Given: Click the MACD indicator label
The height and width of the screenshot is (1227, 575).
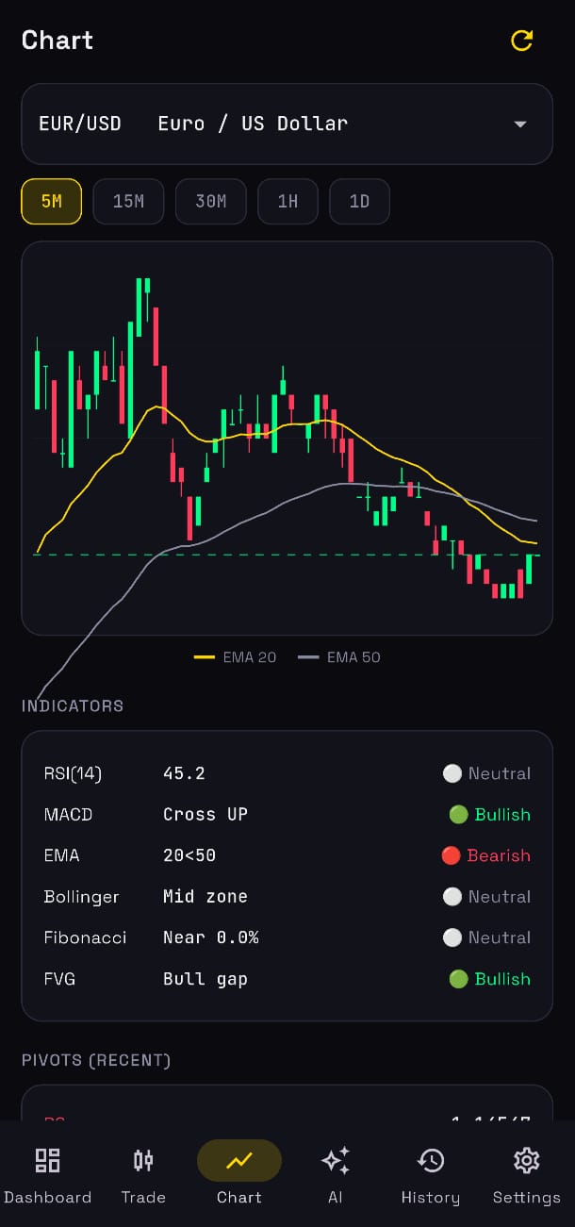Looking at the screenshot, I should tap(68, 815).
